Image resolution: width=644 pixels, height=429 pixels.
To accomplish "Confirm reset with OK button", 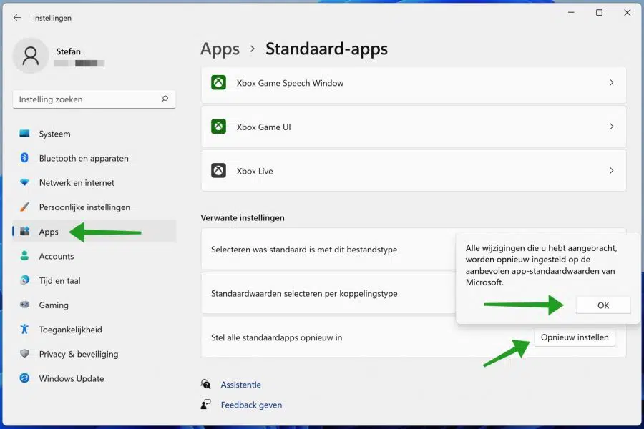I will pyautogui.click(x=603, y=305).
